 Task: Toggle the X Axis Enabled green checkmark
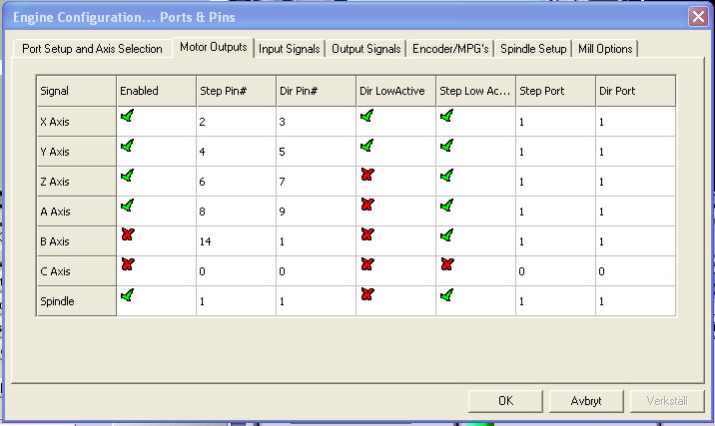pos(127,117)
